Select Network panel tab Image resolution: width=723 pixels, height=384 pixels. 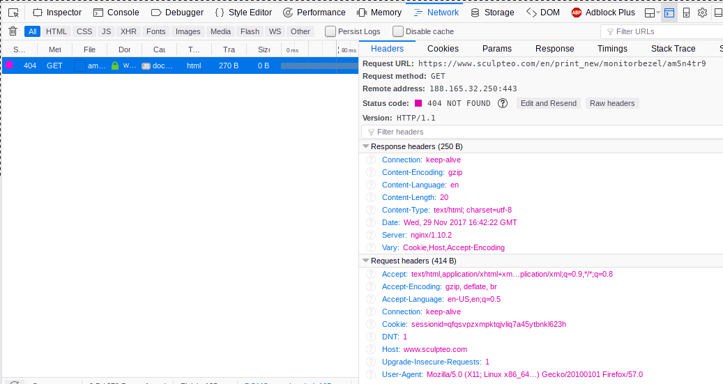(x=436, y=13)
